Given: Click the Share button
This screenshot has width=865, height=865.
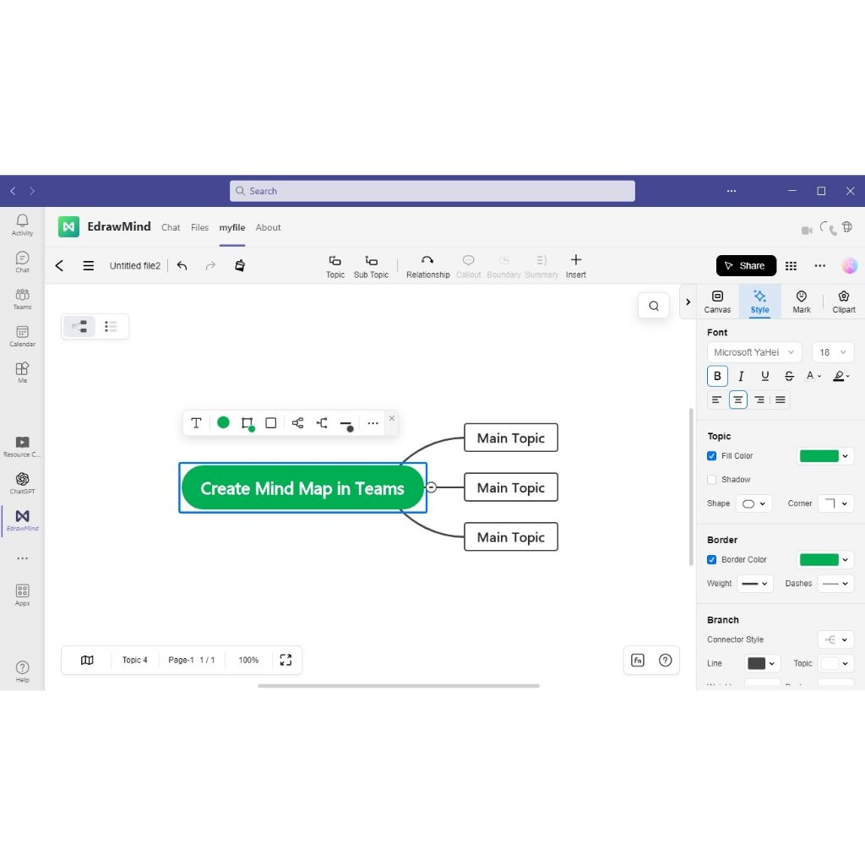Looking at the screenshot, I should (746, 266).
